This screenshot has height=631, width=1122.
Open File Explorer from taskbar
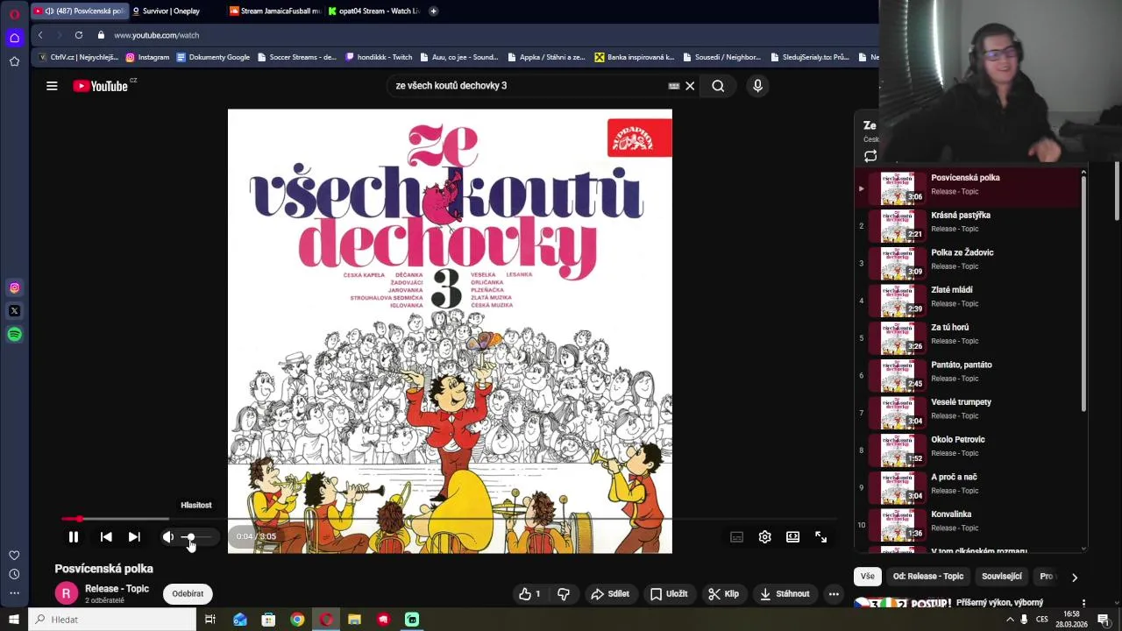354,620
